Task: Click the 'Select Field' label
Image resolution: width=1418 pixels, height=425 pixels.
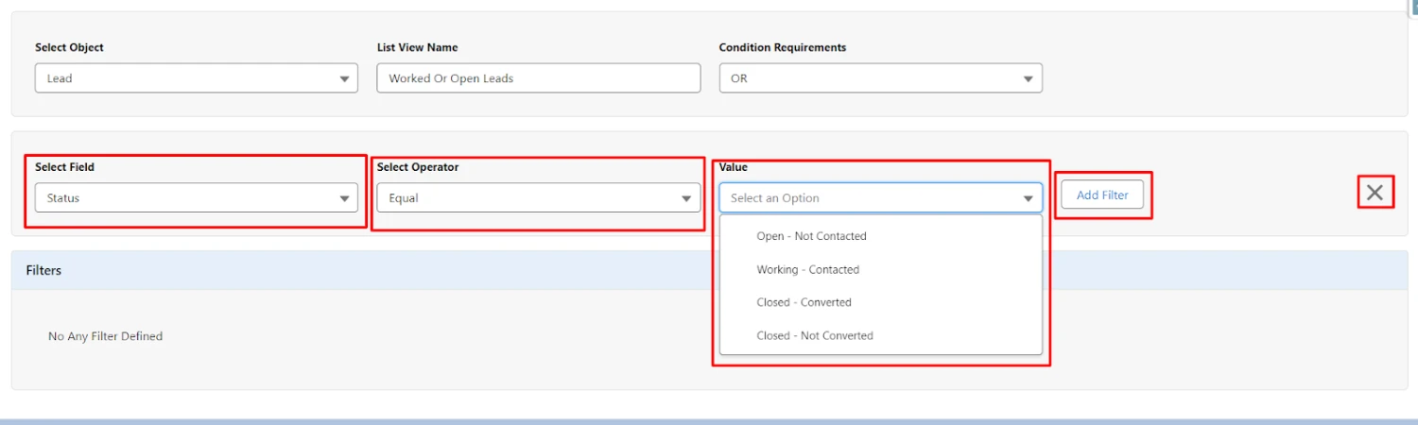Action: tap(64, 167)
